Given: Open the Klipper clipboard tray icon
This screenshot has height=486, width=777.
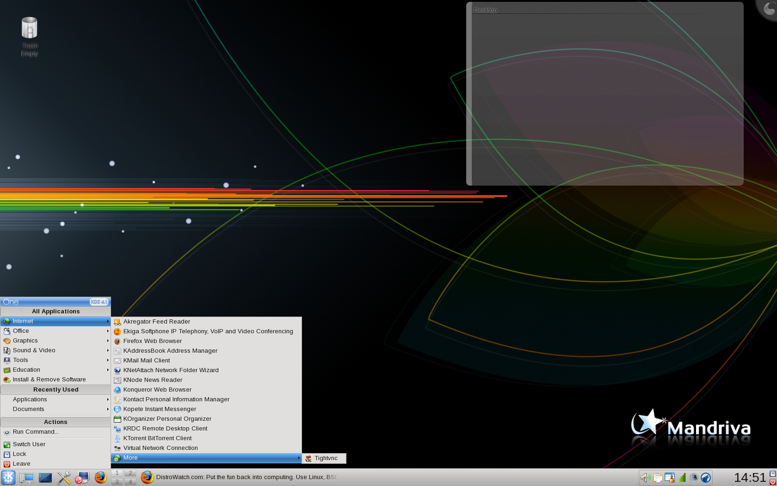Looking at the screenshot, I should point(657,478).
